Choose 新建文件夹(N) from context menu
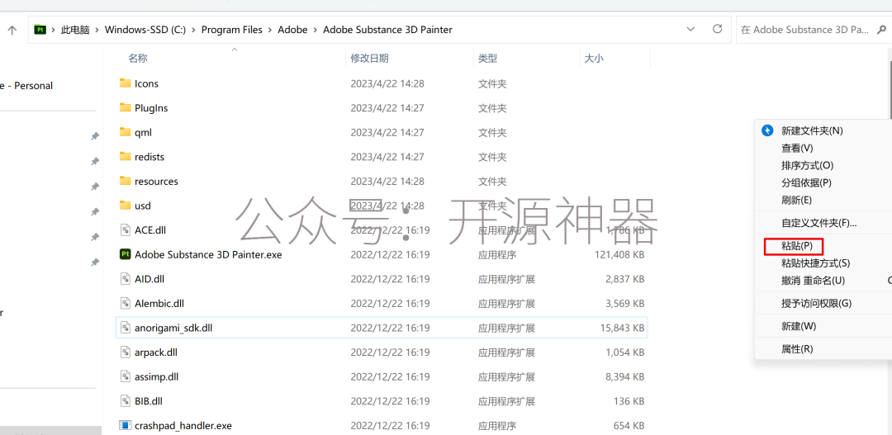The height and width of the screenshot is (435, 892). coord(813,130)
